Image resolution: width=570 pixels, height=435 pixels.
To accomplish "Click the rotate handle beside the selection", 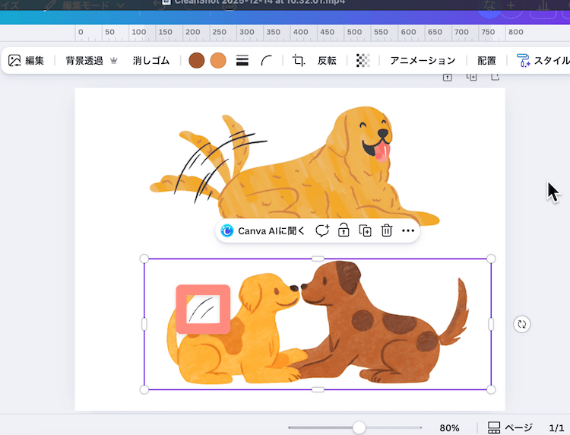I will click(x=521, y=324).
